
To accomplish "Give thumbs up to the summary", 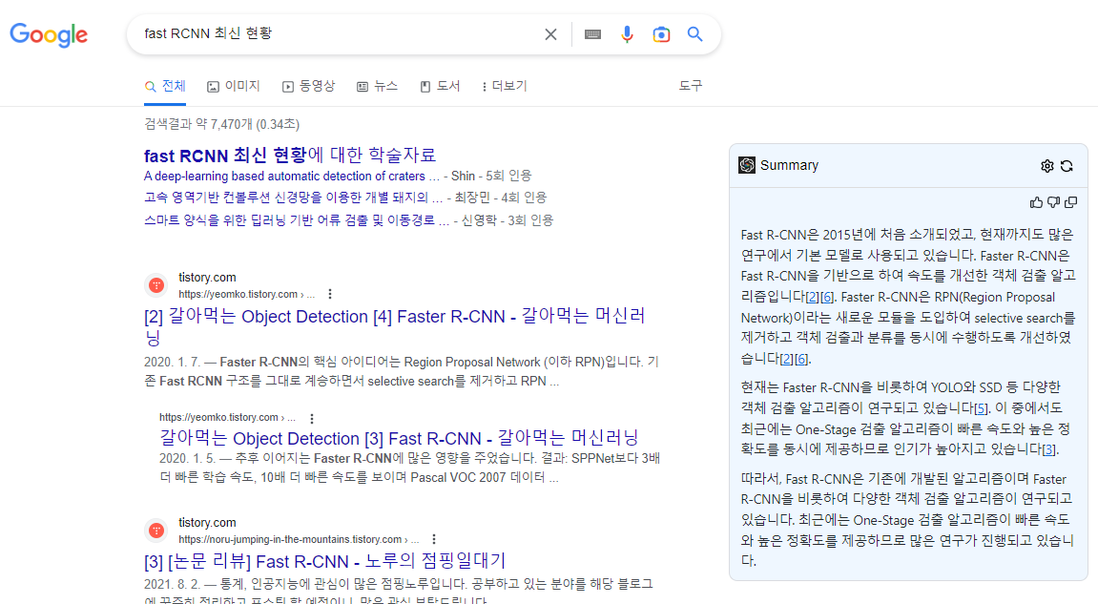I will tap(1036, 202).
